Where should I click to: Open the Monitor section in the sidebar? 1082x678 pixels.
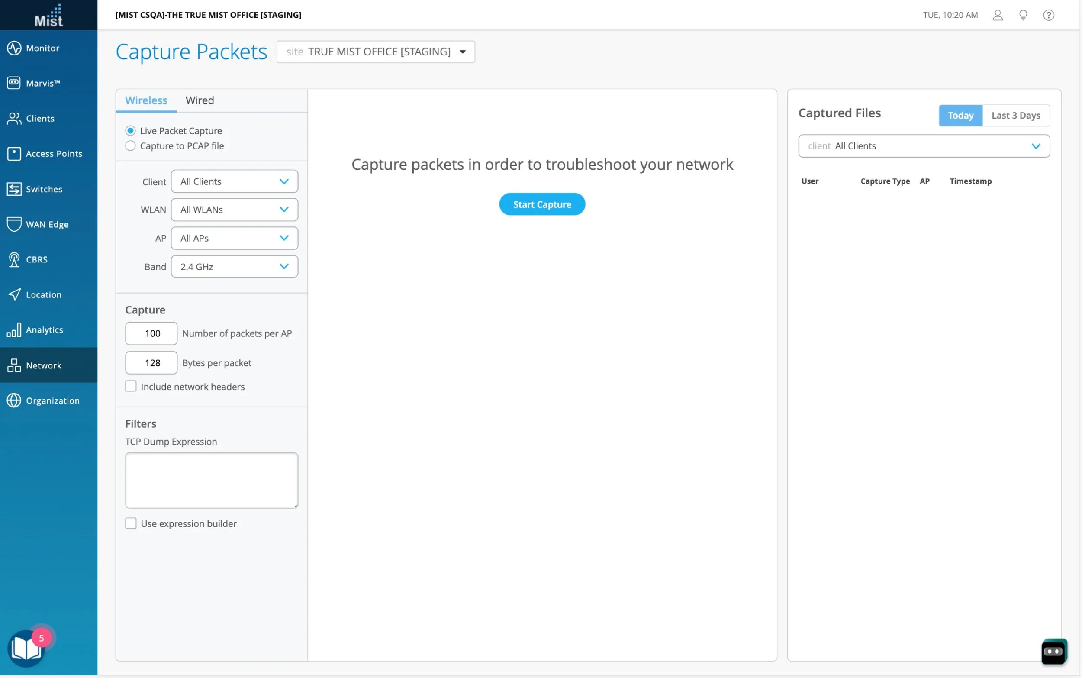point(42,48)
